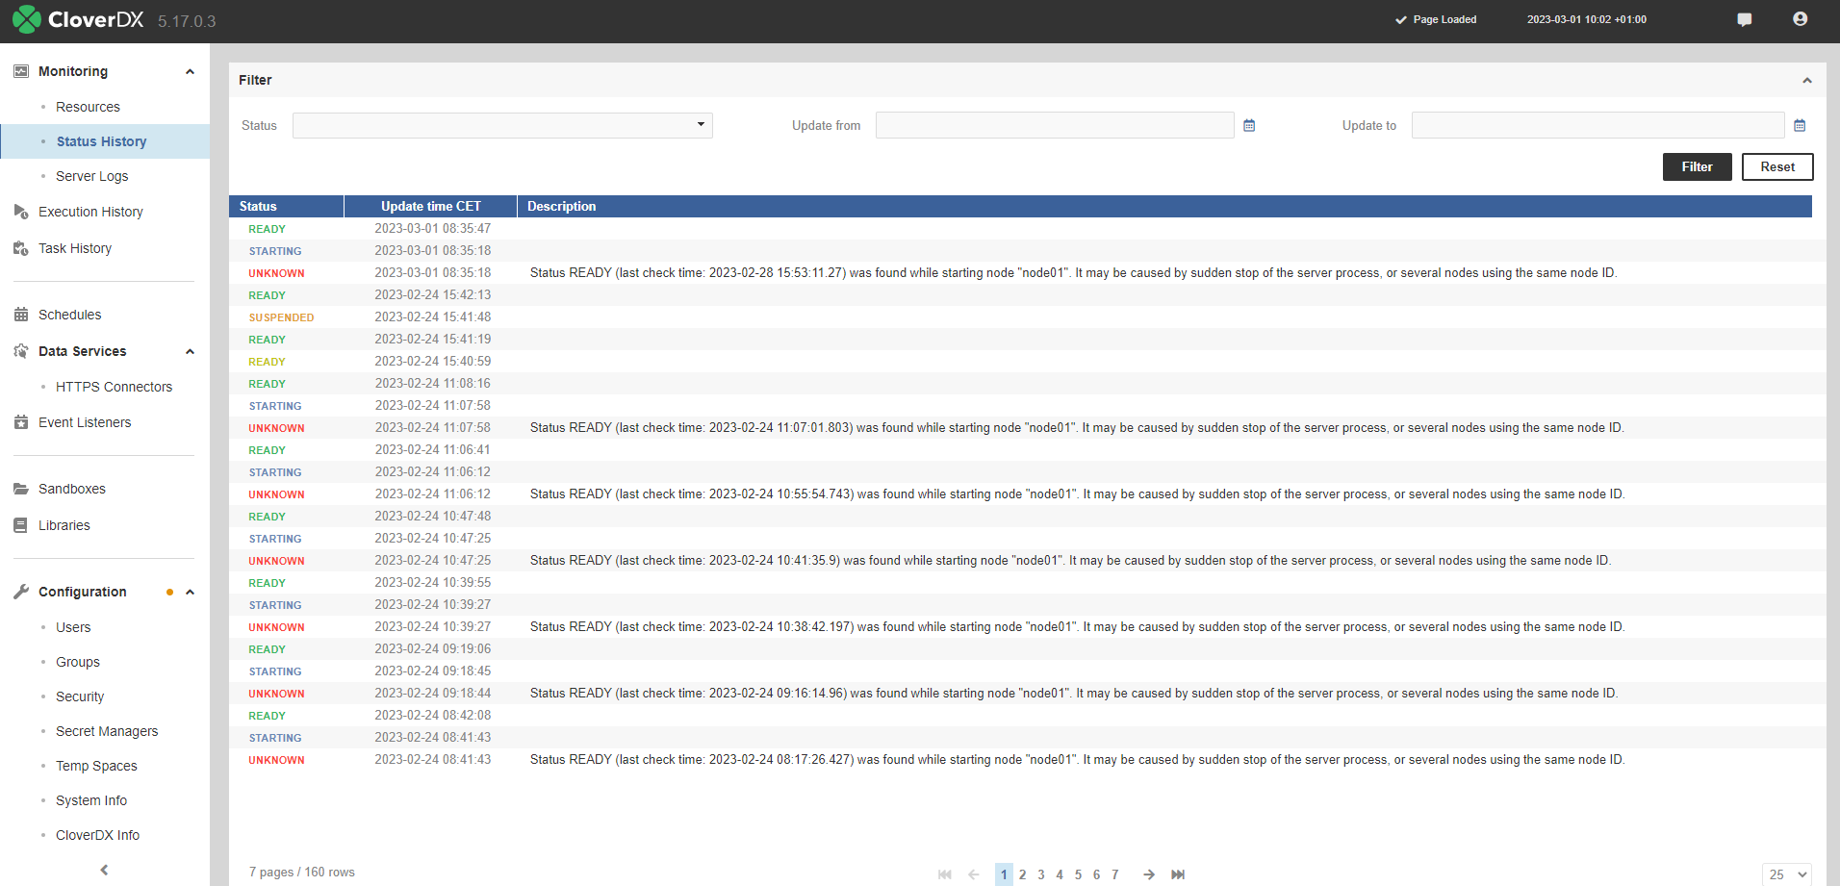Click the Event Listeners icon

pyautogui.click(x=21, y=422)
